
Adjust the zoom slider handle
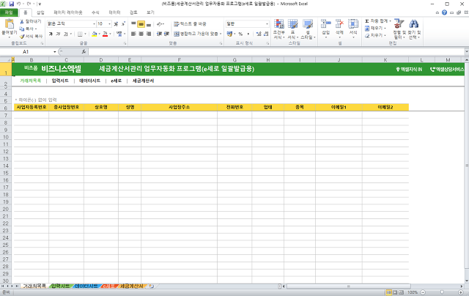442,292
